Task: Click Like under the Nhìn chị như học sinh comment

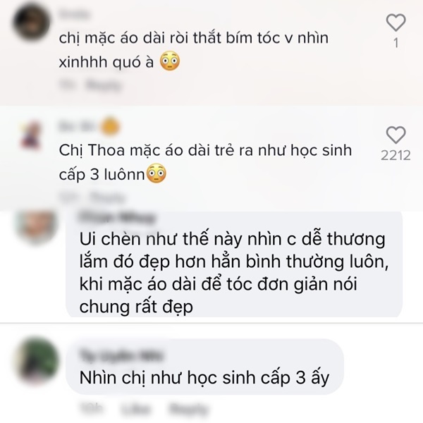Action: [x=135, y=409]
